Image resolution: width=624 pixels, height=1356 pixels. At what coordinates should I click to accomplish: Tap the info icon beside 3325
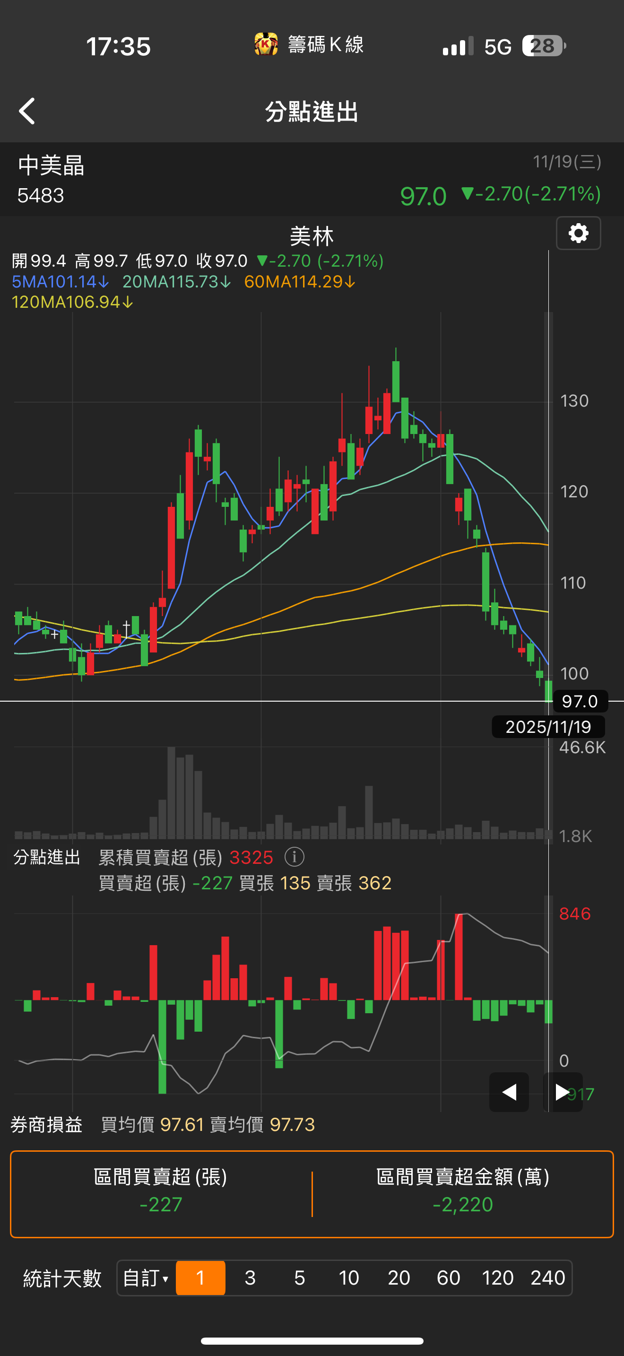pos(294,857)
